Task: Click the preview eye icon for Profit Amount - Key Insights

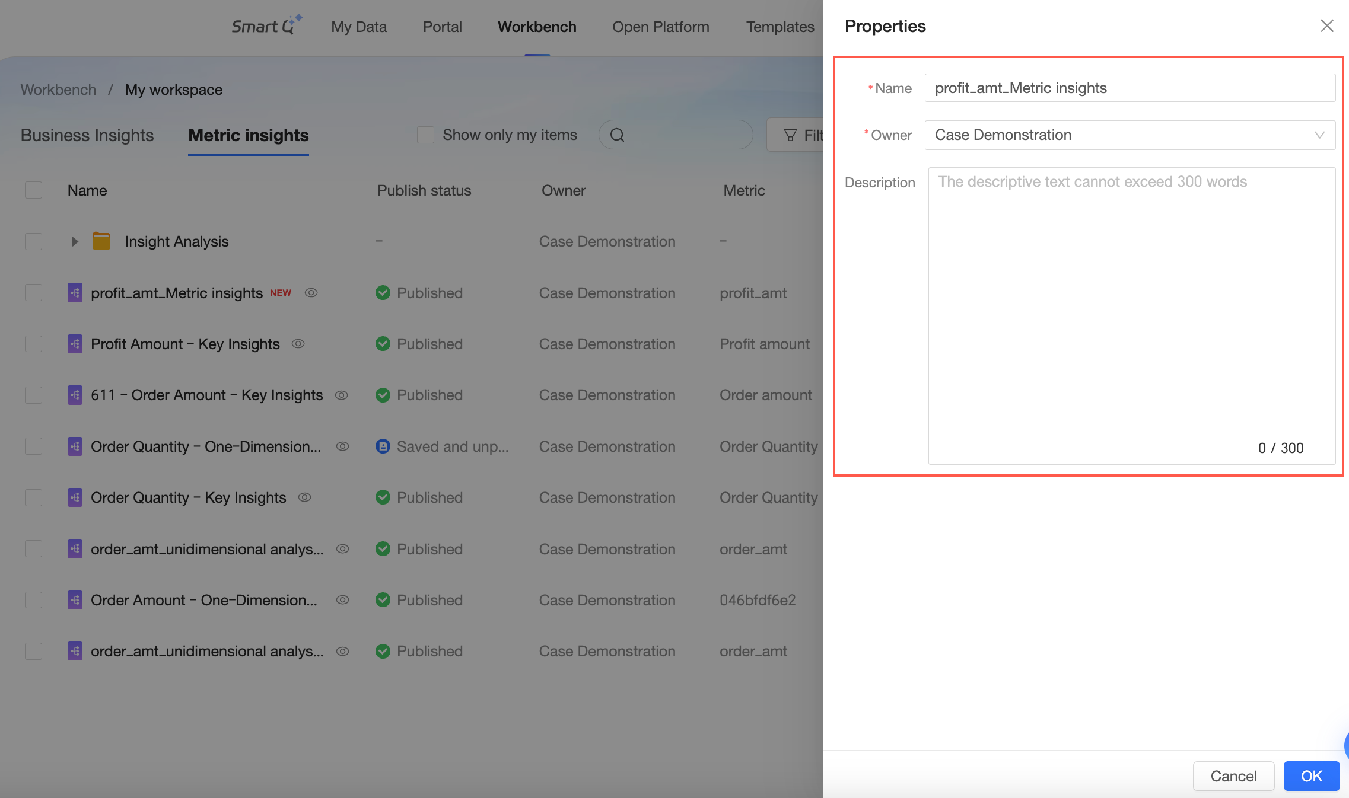Action: click(298, 344)
